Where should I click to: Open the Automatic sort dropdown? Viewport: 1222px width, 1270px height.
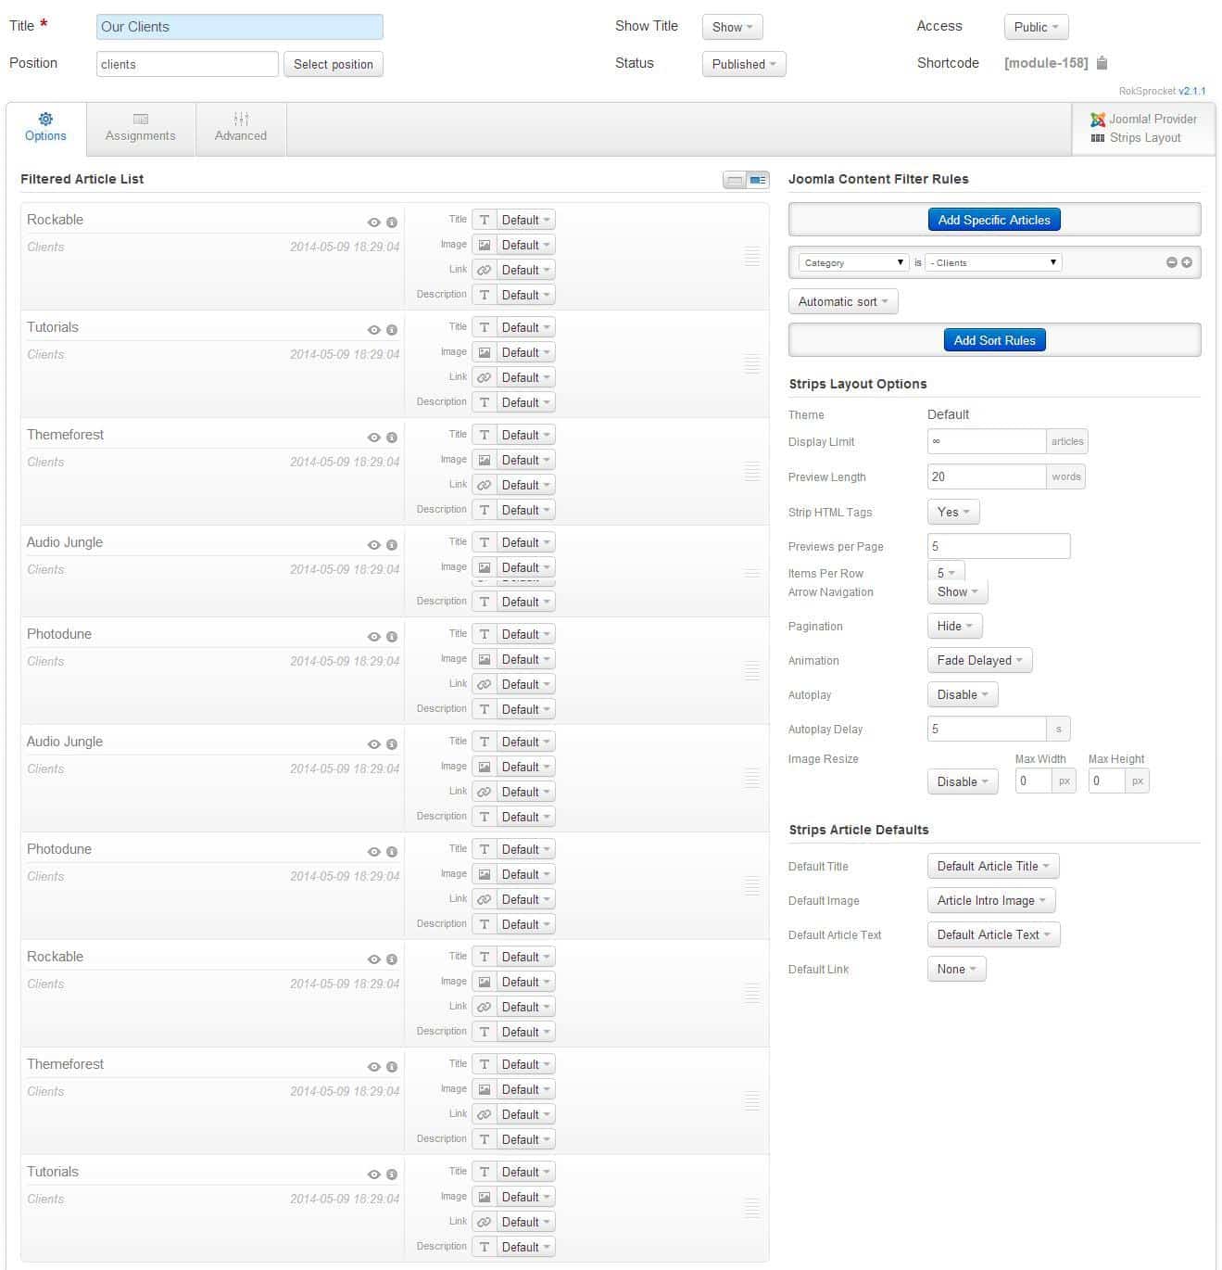(x=842, y=300)
